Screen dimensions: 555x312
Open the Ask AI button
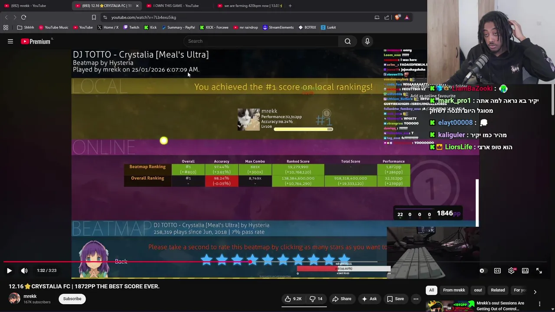coord(369,299)
